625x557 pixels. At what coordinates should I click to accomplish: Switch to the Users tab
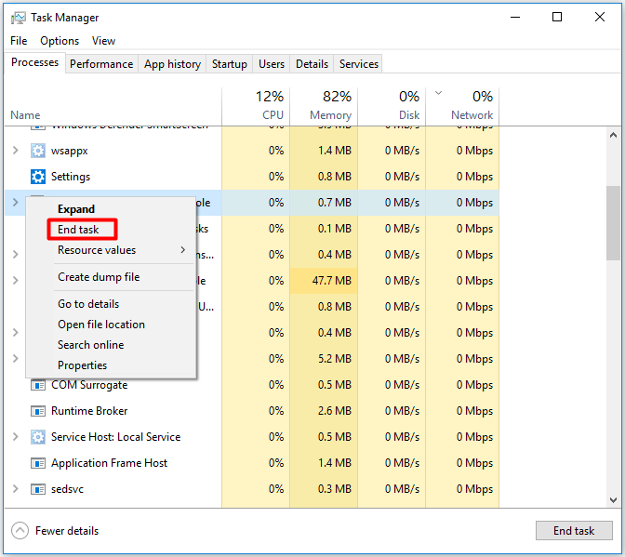[272, 64]
